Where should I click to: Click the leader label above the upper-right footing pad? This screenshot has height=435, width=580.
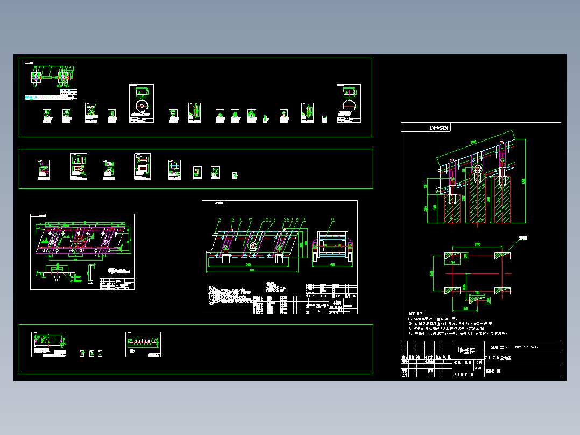(523, 238)
